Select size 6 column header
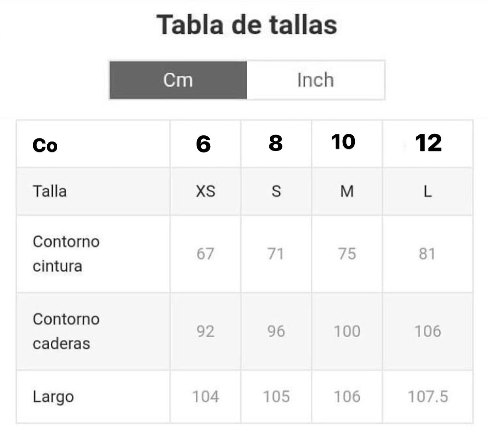488x426 pixels. pyautogui.click(x=203, y=144)
